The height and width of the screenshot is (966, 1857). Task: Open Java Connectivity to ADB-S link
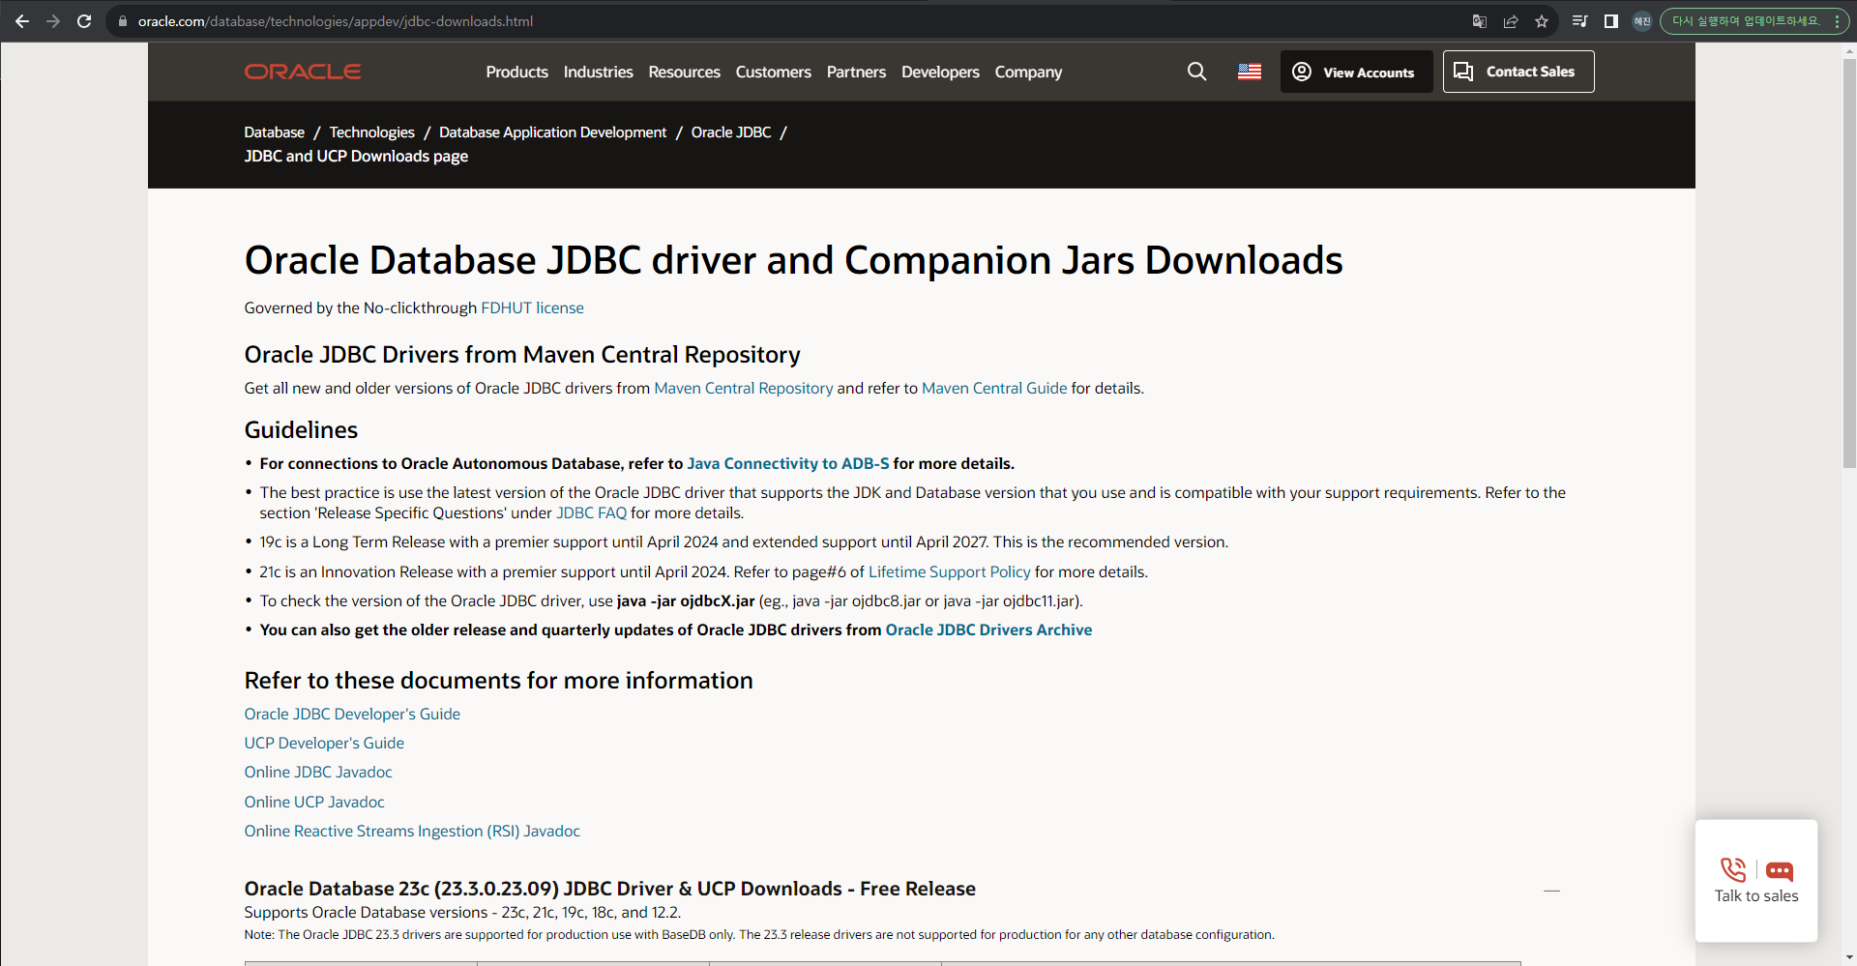(788, 464)
